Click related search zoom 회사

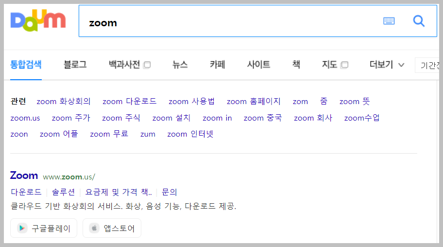coord(313,118)
